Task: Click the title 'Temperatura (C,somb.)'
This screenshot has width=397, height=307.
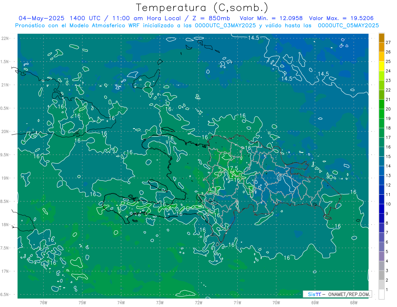Action: (x=202, y=8)
